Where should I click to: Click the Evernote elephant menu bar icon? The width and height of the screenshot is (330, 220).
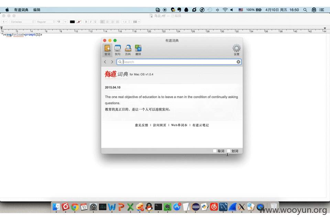[179, 10]
